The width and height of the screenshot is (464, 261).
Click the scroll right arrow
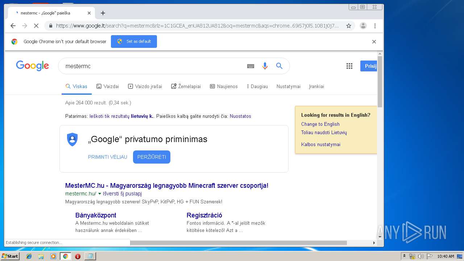[374, 243]
